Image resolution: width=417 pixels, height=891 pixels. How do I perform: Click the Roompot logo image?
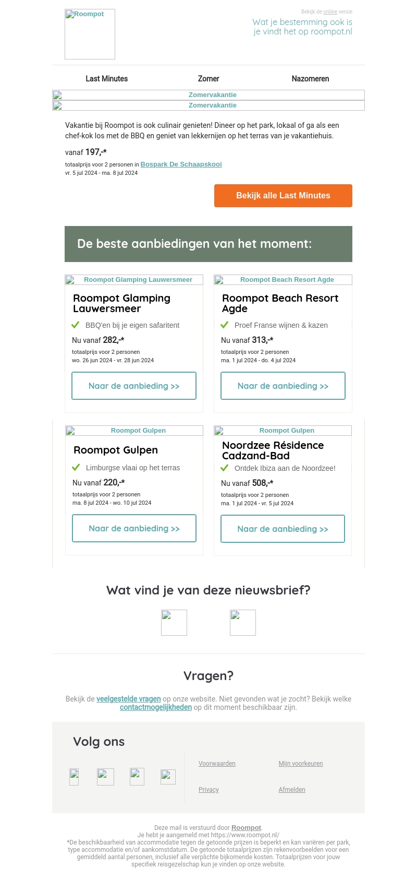tap(90, 34)
